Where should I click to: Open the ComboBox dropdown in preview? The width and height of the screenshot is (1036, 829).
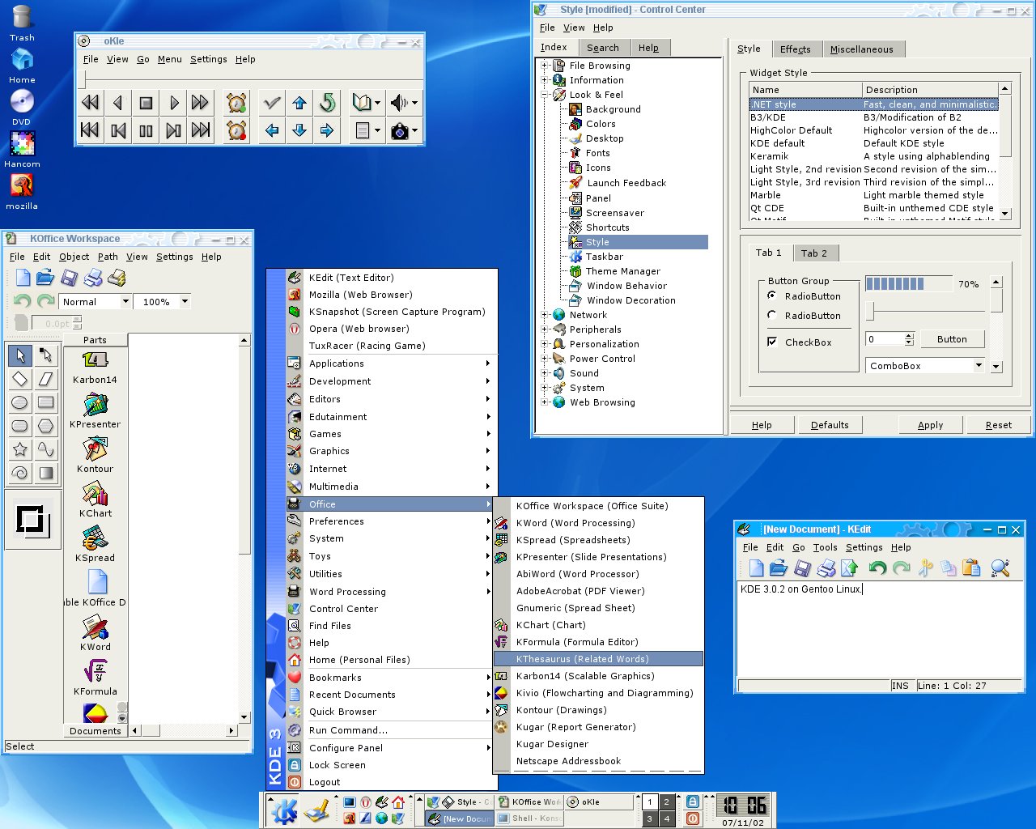click(978, 366)
